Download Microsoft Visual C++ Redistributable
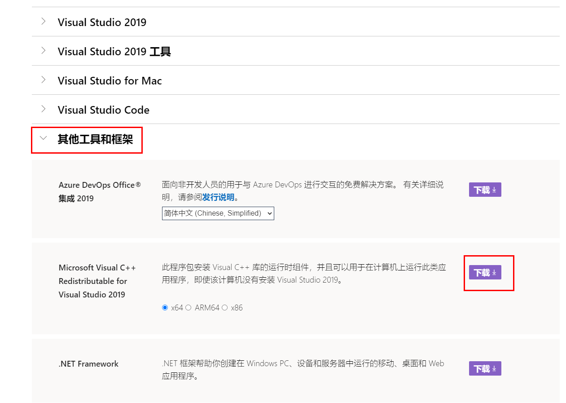566x403 pixels. click(485, 272)
